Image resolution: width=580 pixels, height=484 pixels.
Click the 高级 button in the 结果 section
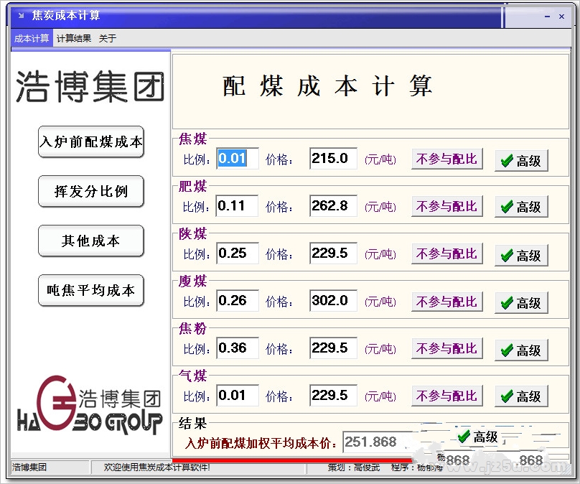[x=477, y=437]
